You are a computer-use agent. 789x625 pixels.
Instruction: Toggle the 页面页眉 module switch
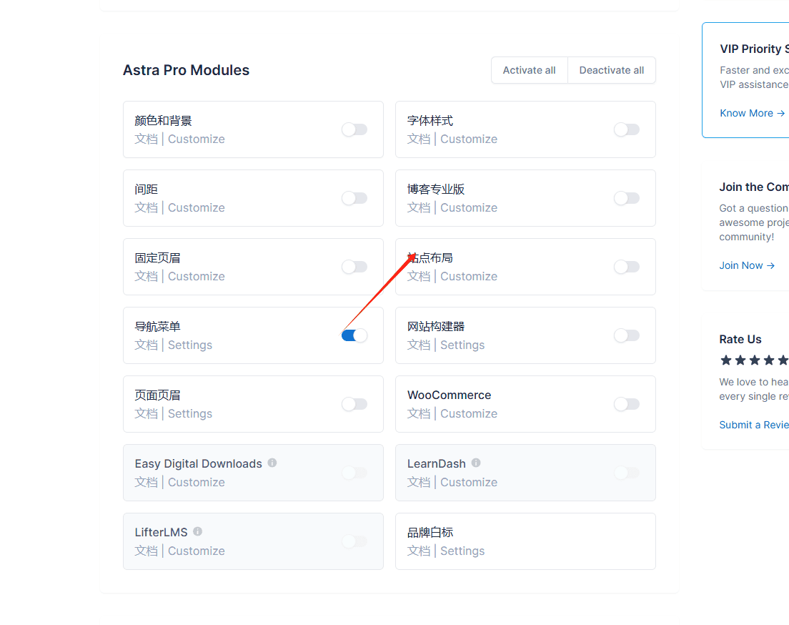click(x=354, y=404)
